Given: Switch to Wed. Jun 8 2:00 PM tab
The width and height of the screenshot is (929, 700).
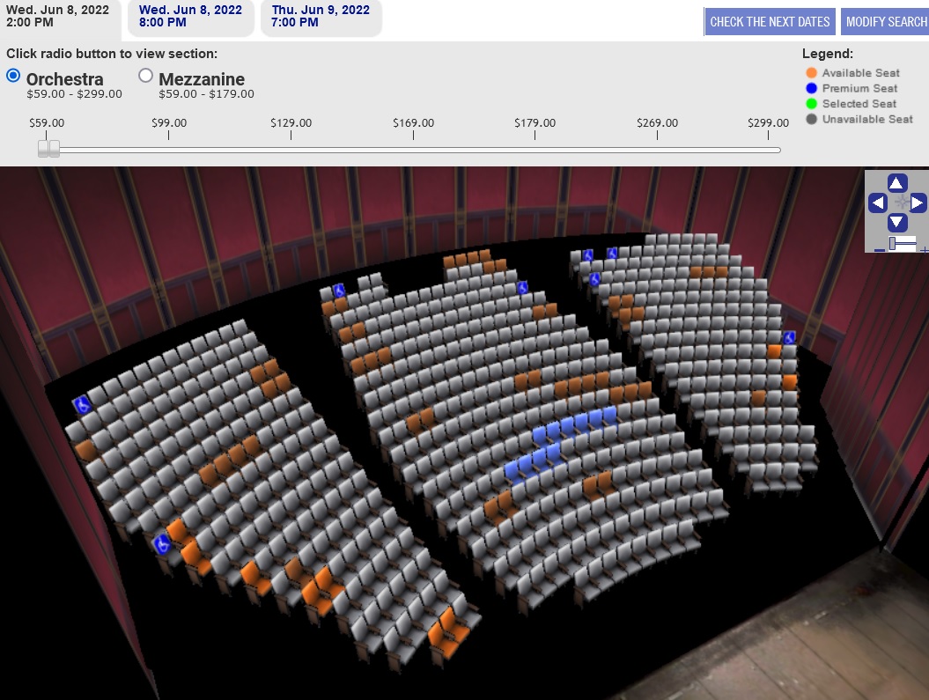Looking at the screenshot, I should coord(58,17).
